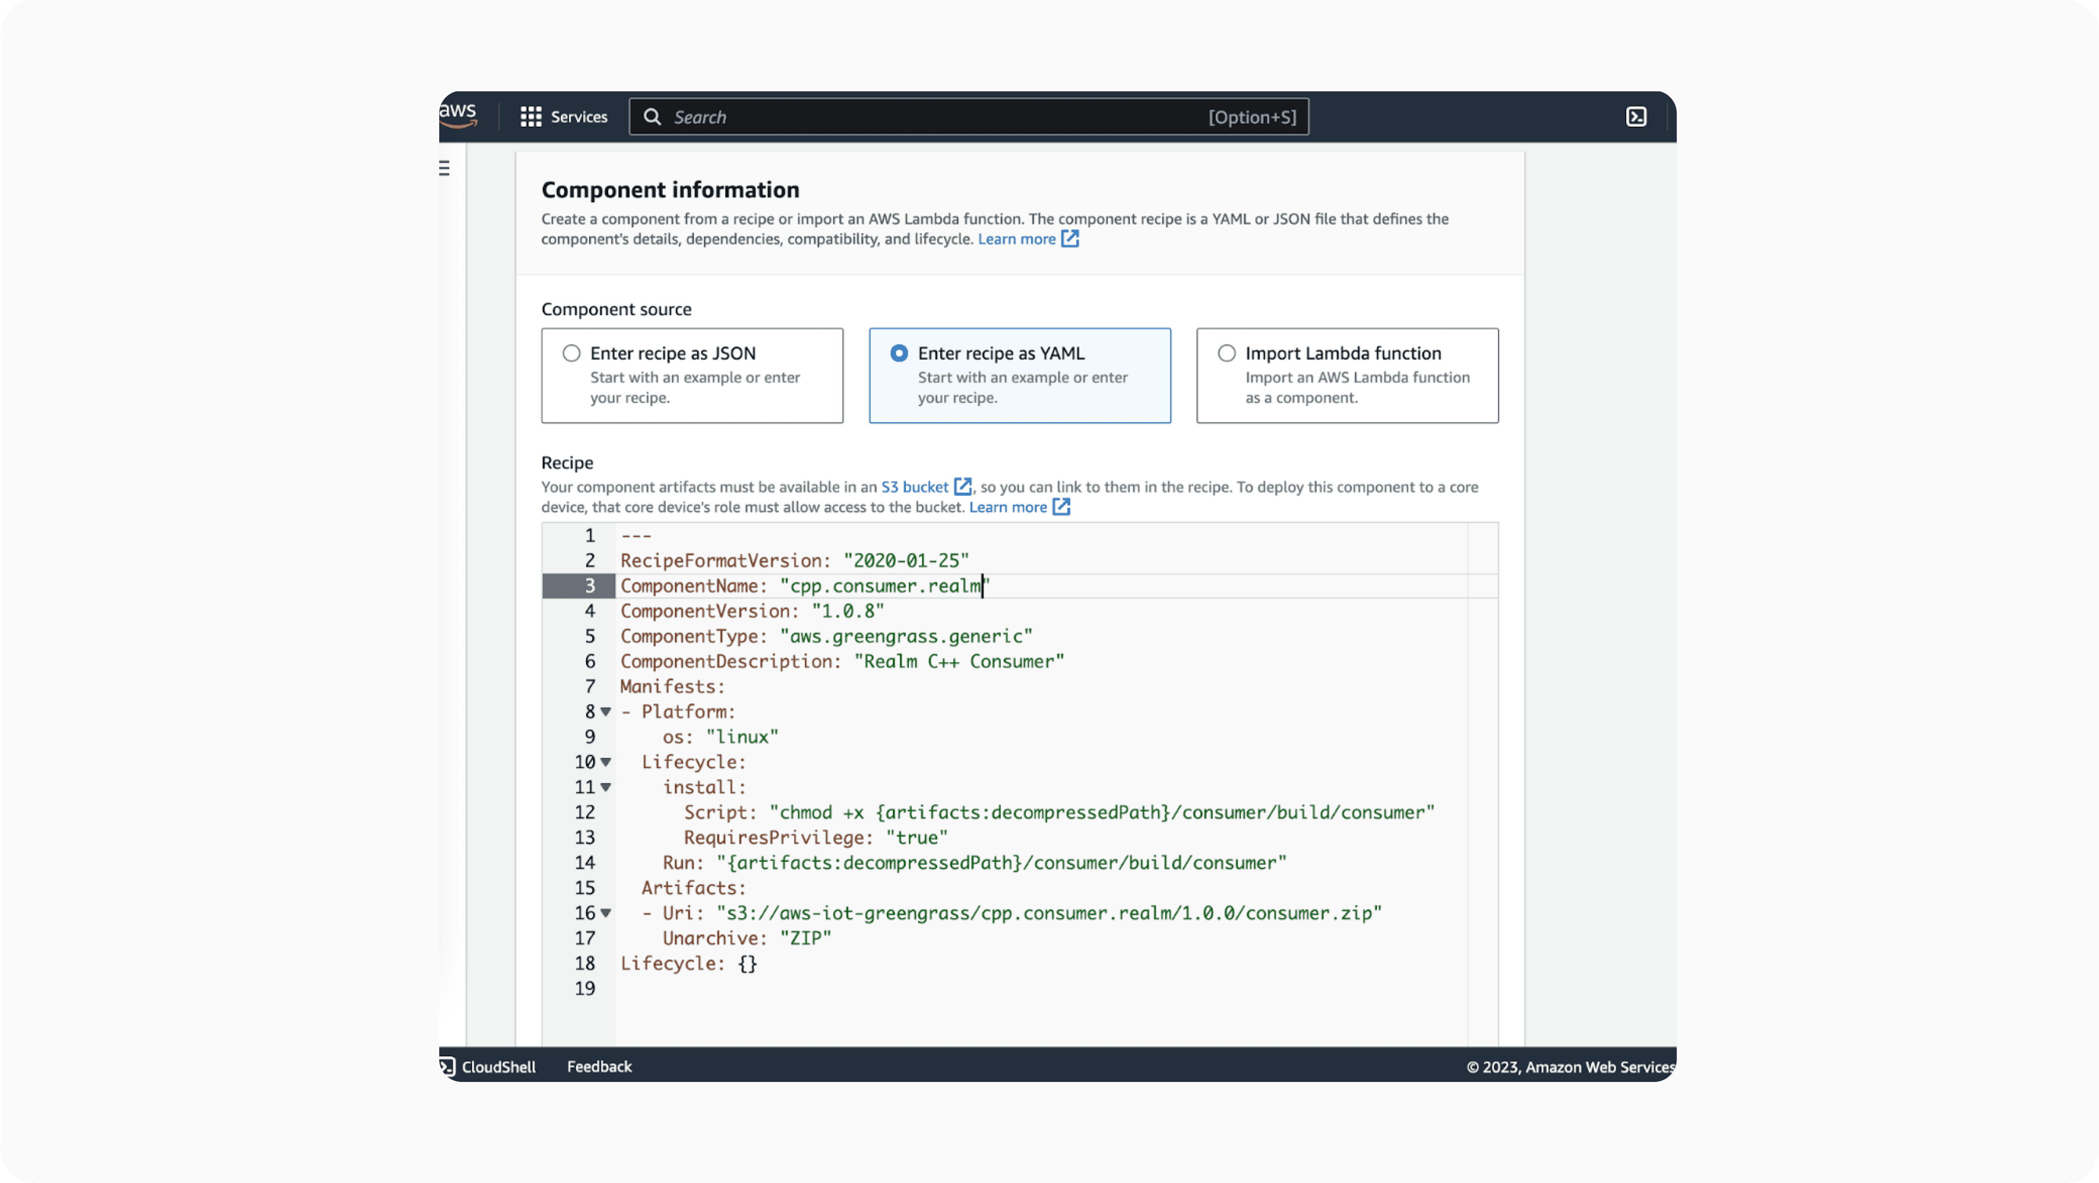Click external link icon after Recipe Learn more
This screenshot has height=1183, width=2099.
tap(1061, 507)
